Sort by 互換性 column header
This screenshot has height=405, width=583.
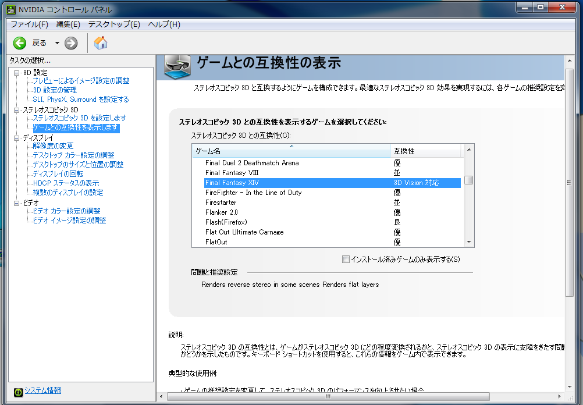(425, 151)
